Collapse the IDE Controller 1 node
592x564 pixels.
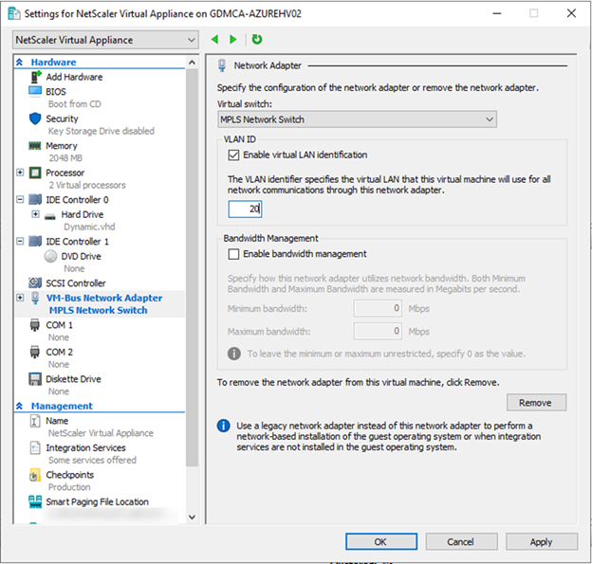pyautogui.click(x=20, y=241)
